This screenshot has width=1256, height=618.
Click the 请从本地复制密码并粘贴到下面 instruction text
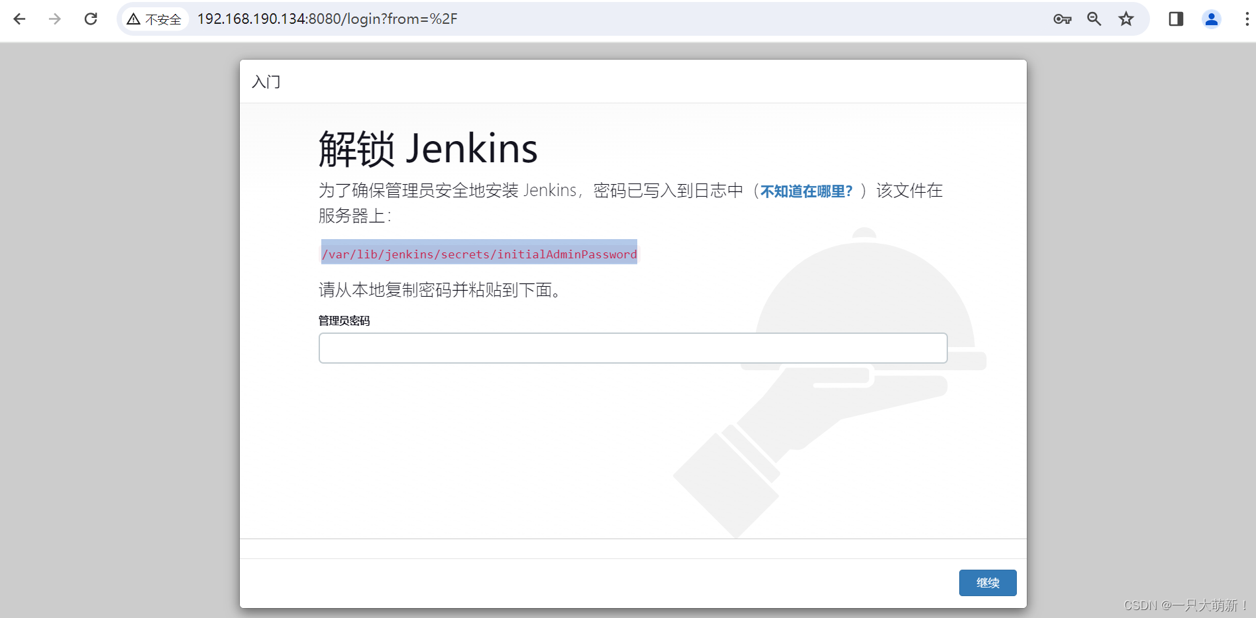point(440,290)
